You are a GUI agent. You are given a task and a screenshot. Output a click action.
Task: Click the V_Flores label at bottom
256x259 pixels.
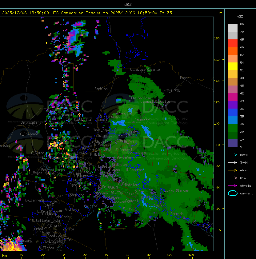[46, 248]
